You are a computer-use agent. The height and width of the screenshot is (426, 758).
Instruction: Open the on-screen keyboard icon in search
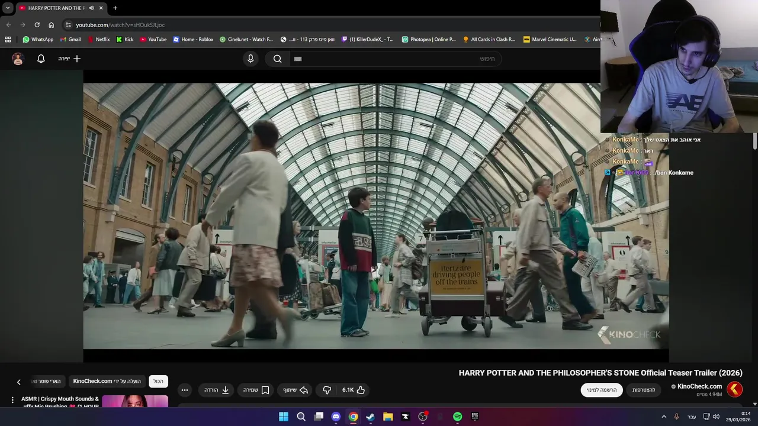click(x=298, y=59)
